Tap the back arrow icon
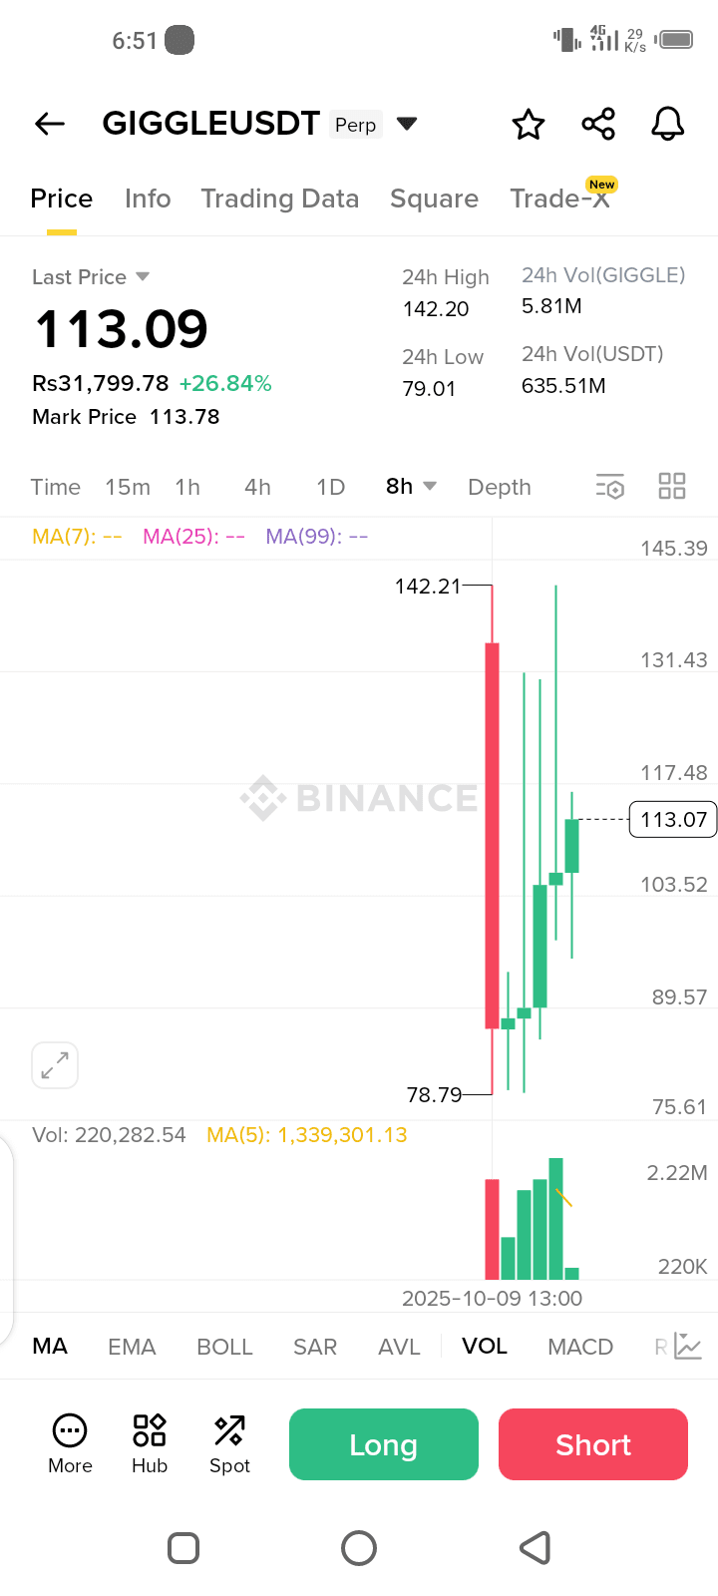 (50, 124)
